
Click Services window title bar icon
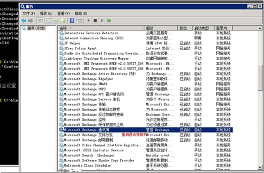(x=23, y=7)
